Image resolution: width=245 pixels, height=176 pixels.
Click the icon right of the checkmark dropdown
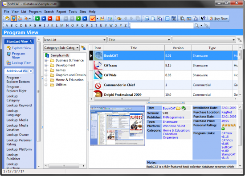click(x=102, y=19)
